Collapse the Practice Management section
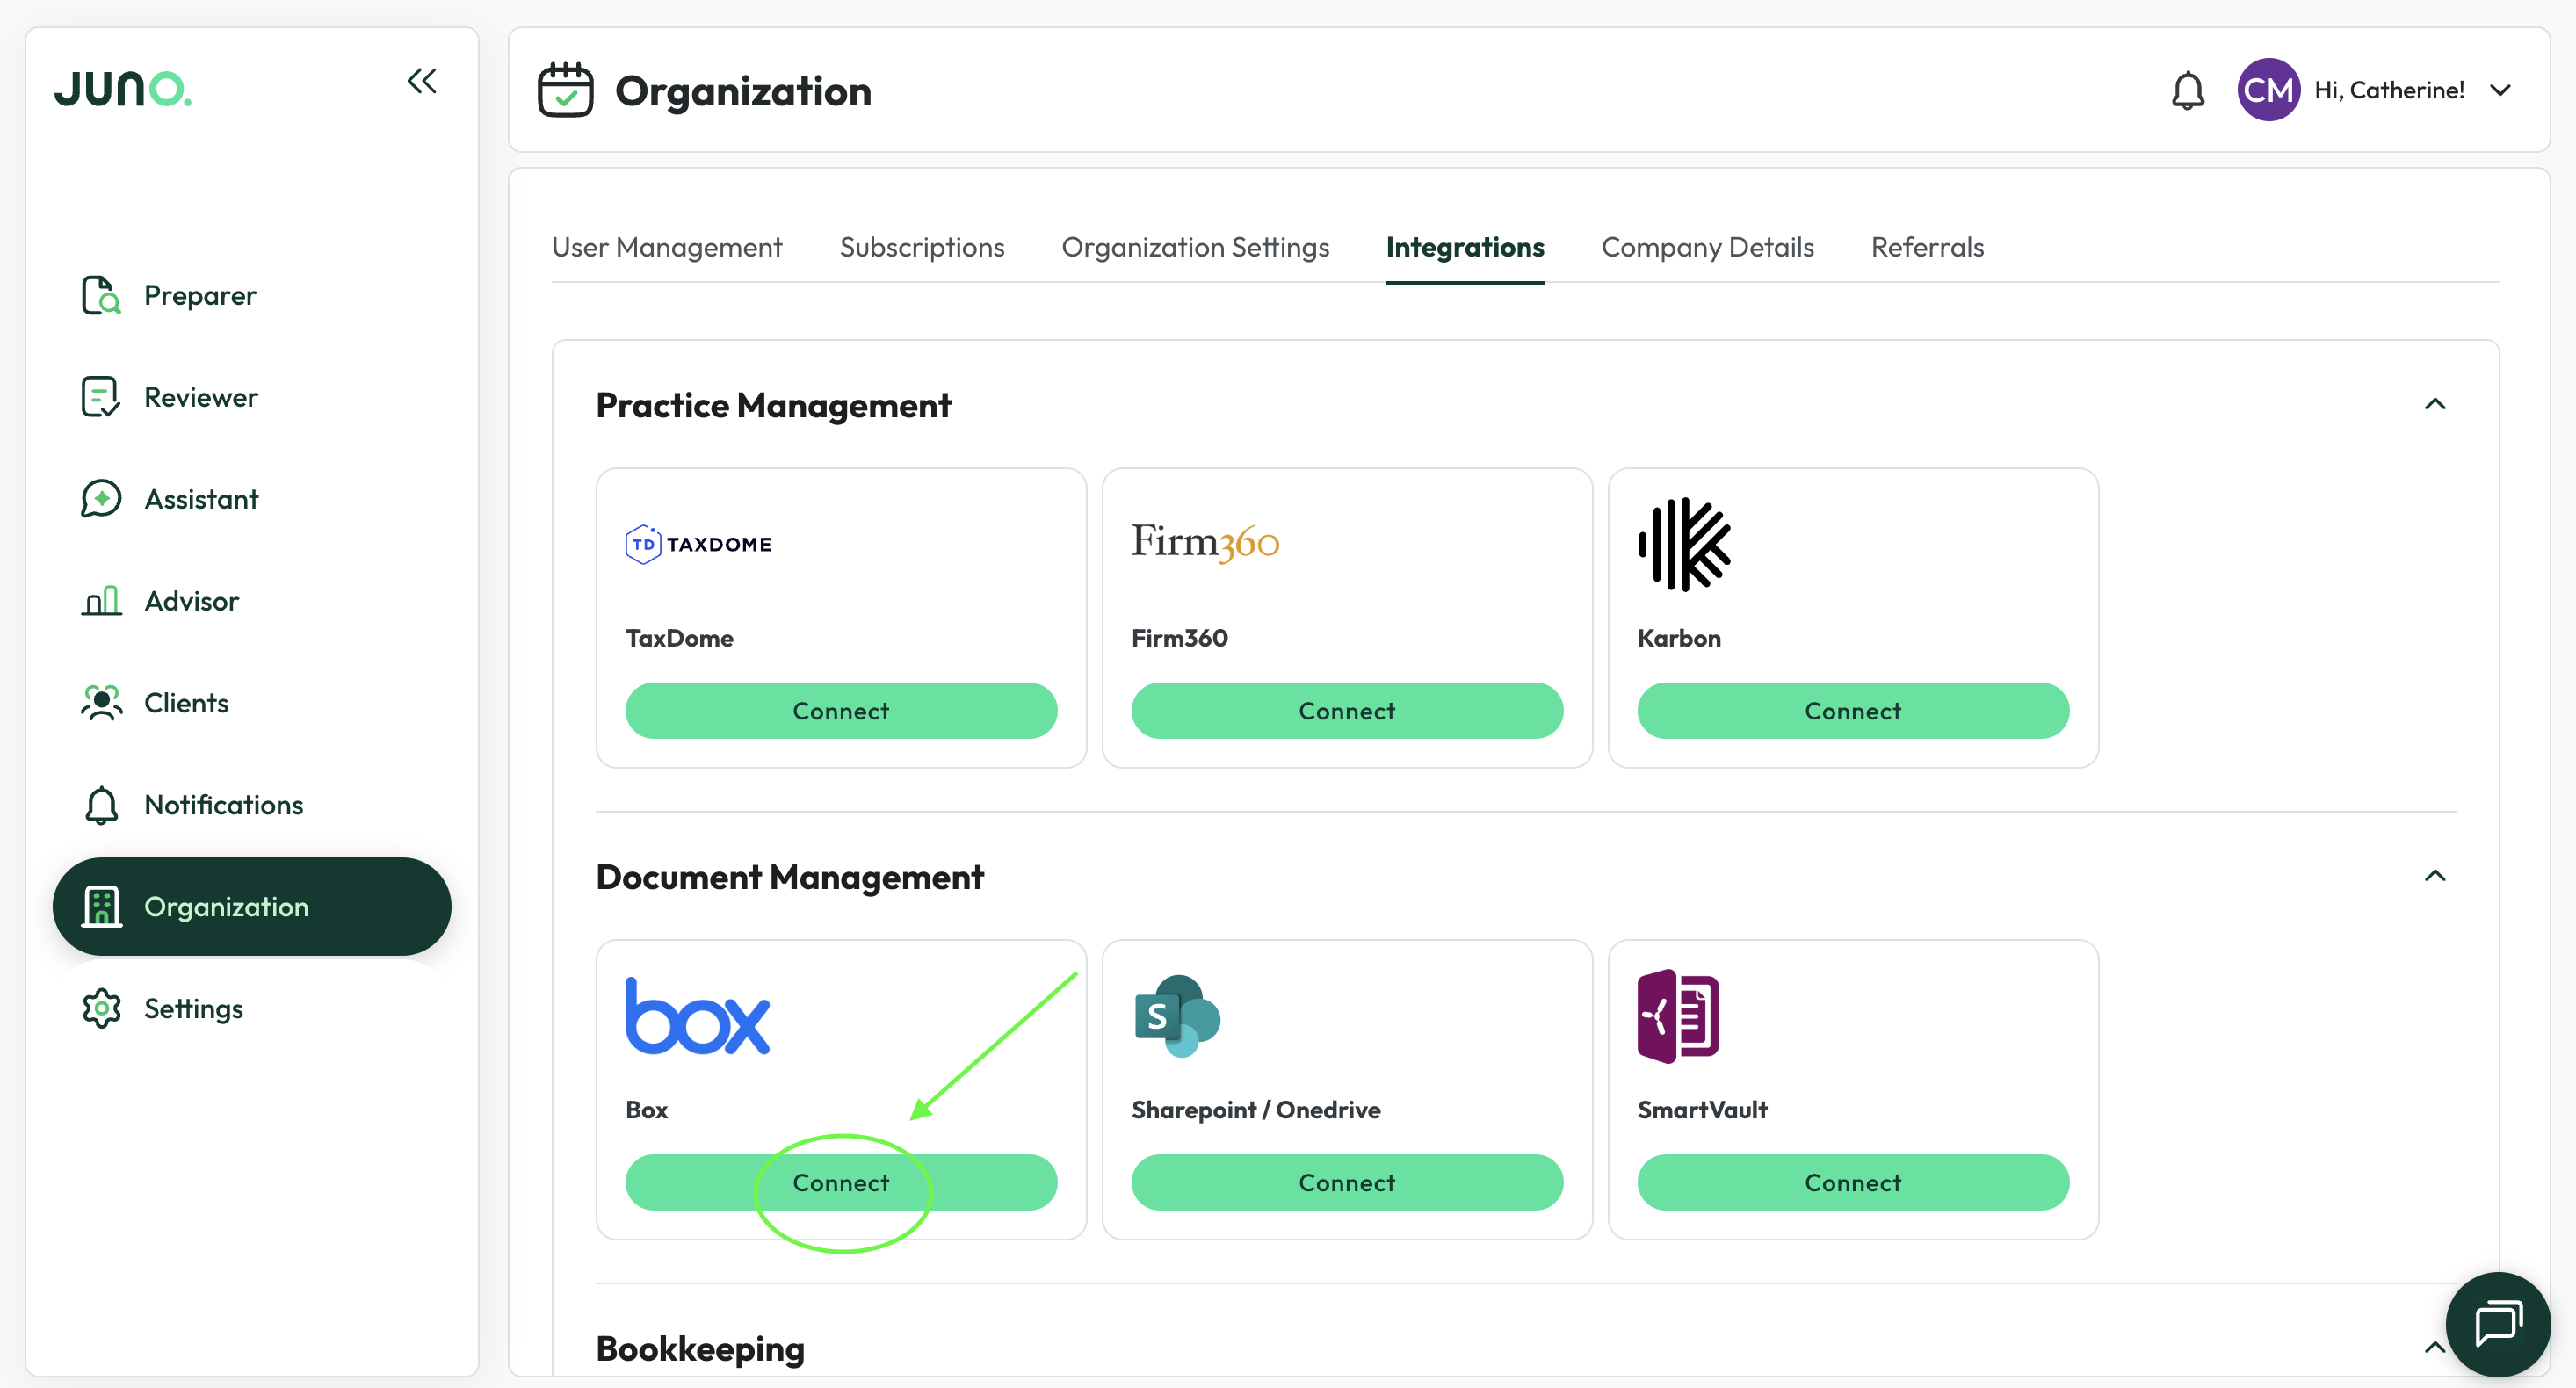 pos(2434,404)
